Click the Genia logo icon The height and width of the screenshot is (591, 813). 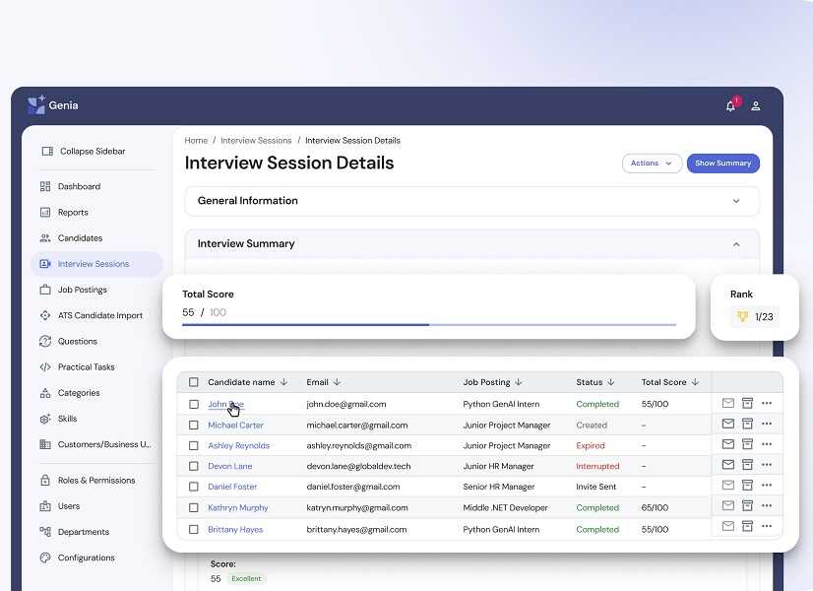click(36, 105)
